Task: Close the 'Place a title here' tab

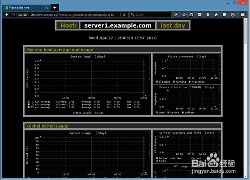Action: pyautogui.click(x=47, y=8)
